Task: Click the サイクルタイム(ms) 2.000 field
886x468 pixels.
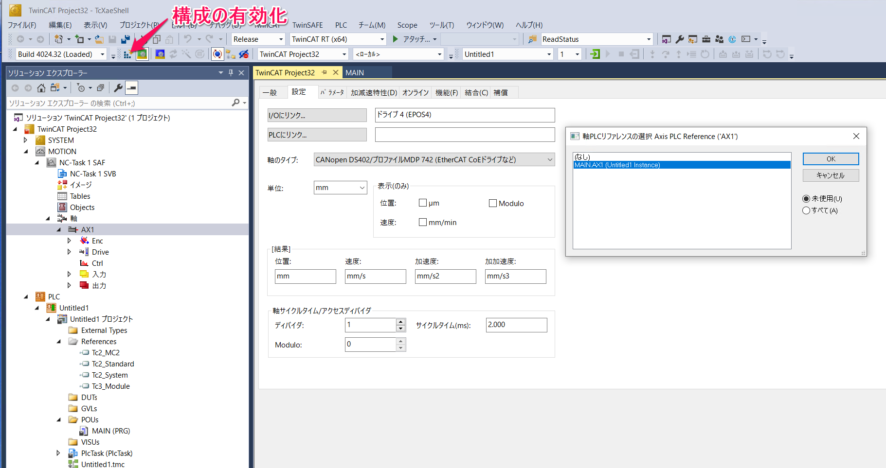Action: click(x=516, y=325)
